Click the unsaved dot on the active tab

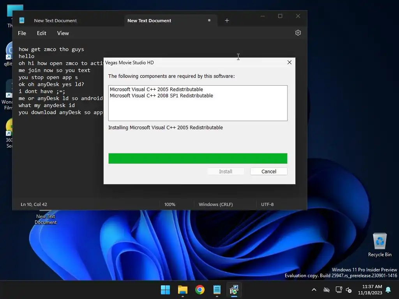(x=209, y=20)
